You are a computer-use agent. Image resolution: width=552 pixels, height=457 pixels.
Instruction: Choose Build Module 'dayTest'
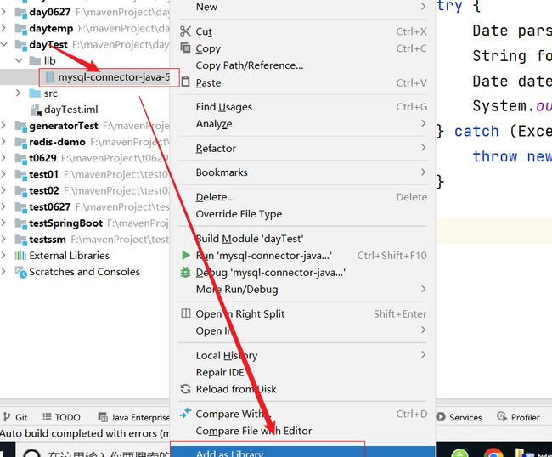point(303,239)
